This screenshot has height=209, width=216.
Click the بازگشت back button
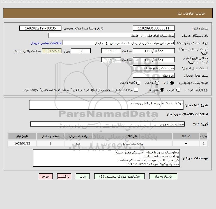click(64, 176)
